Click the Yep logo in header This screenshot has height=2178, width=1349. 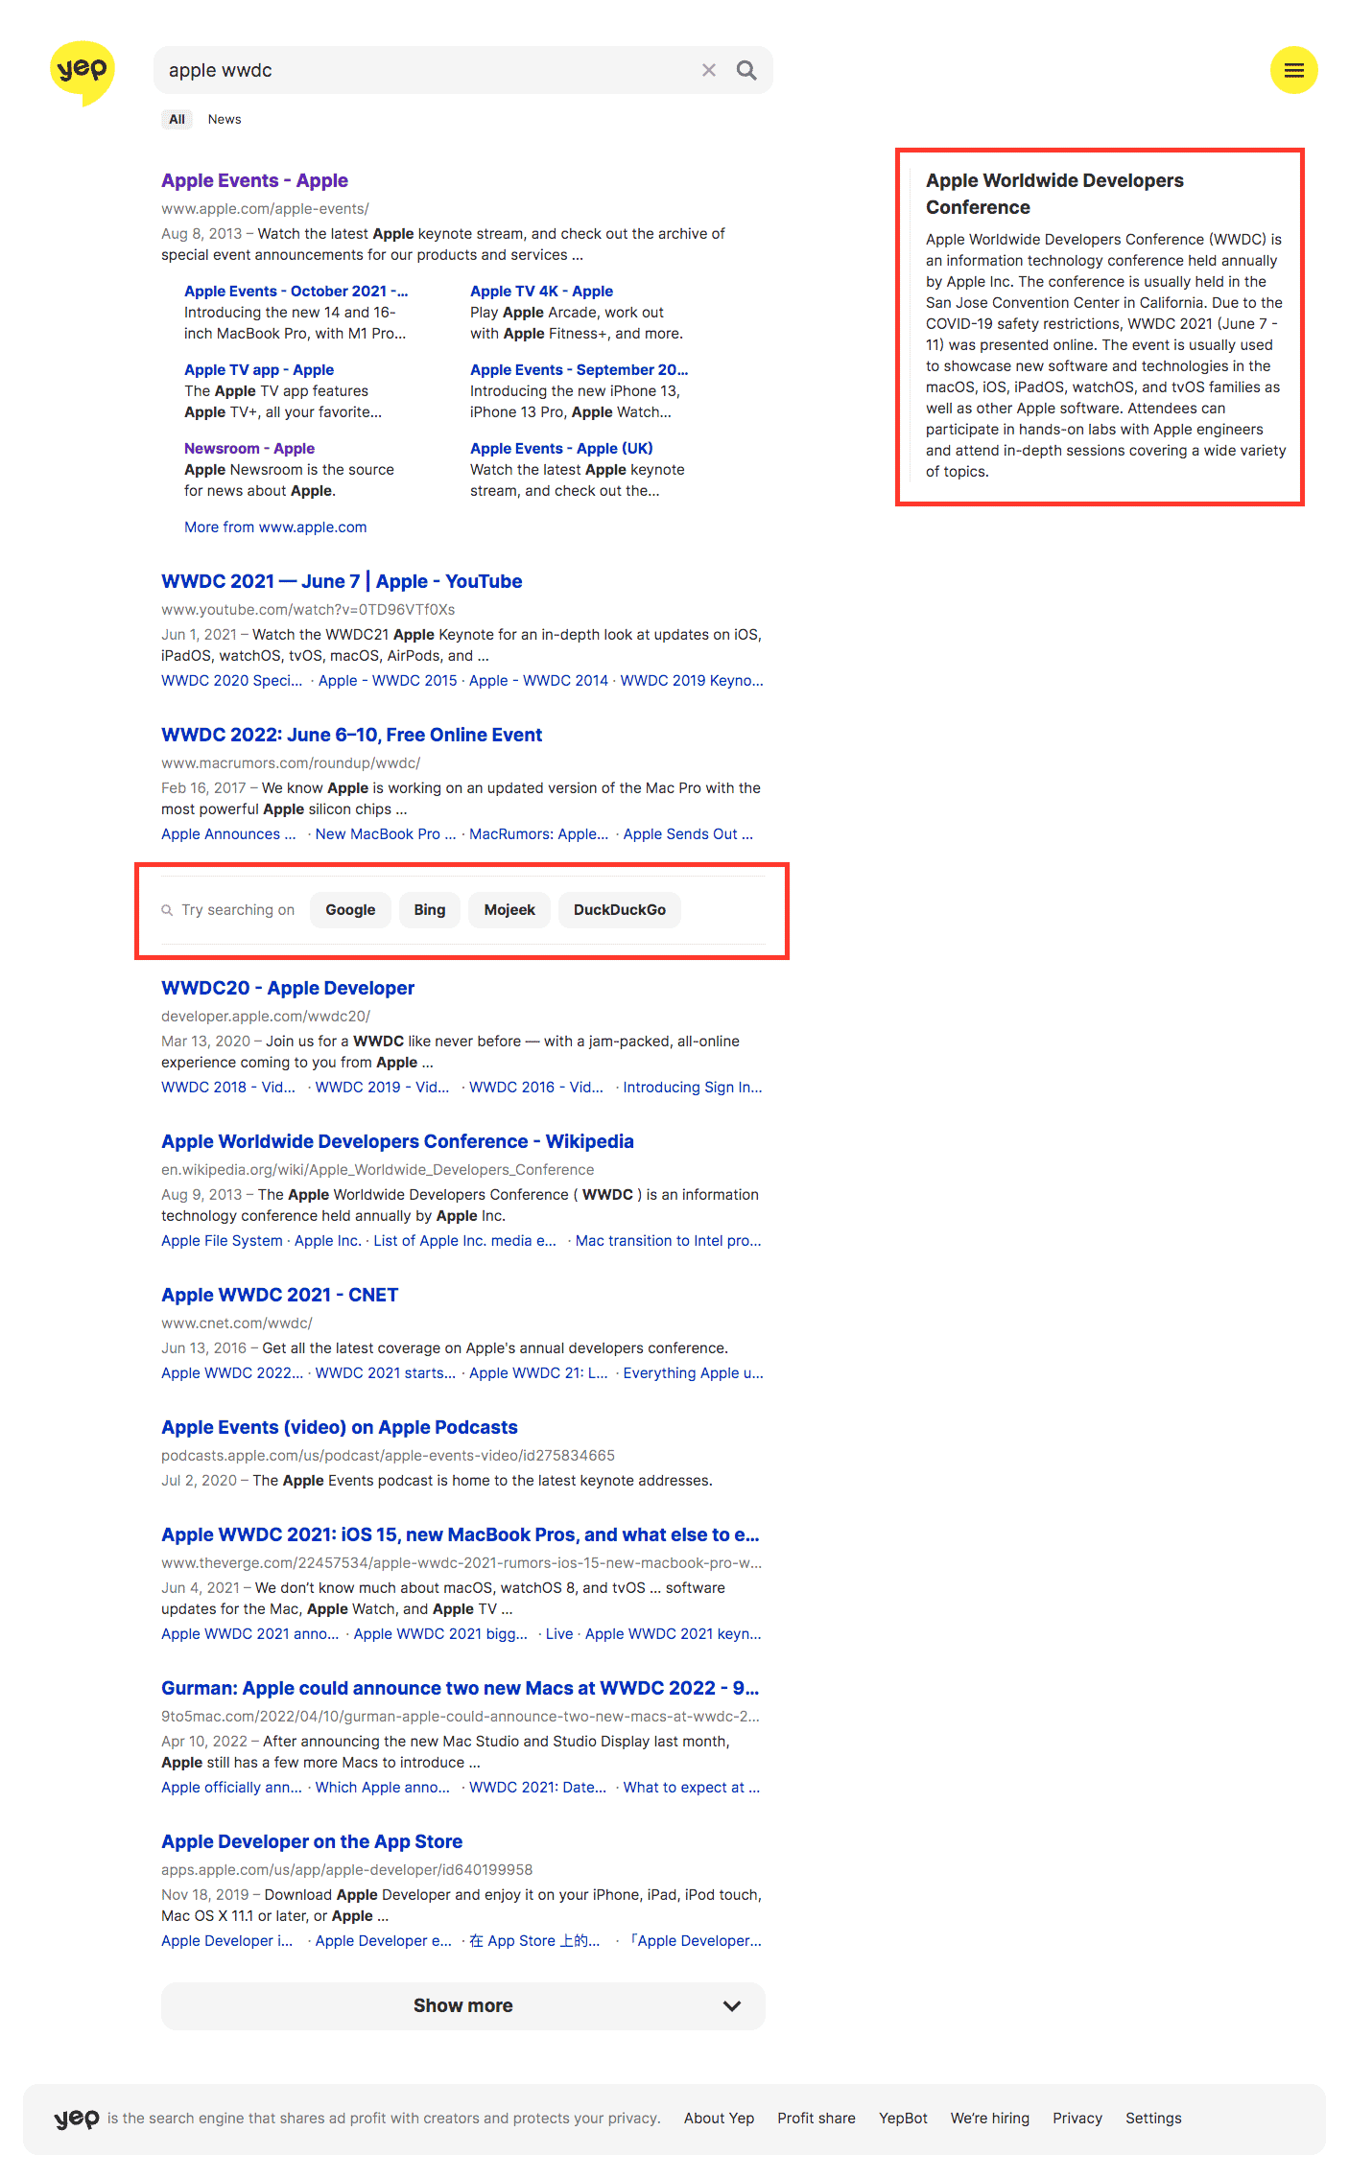tap(82, 71)
